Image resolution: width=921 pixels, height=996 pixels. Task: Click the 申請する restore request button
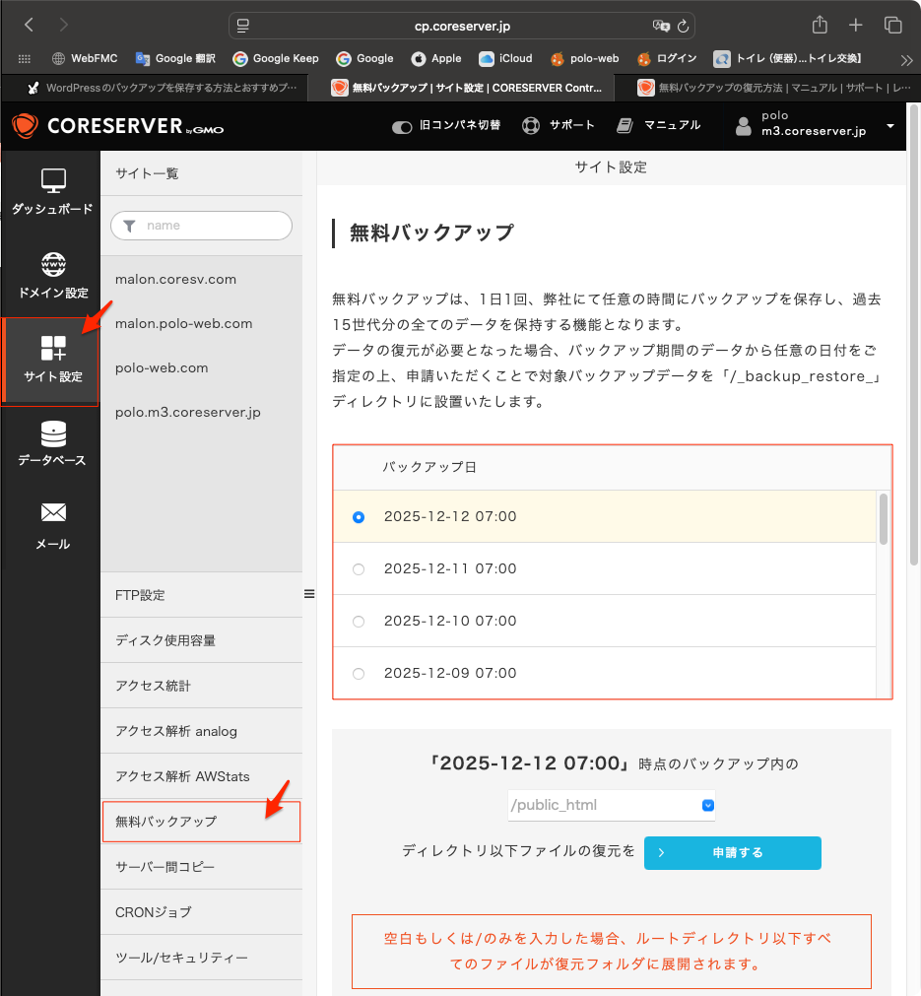(x=732, y=852)
